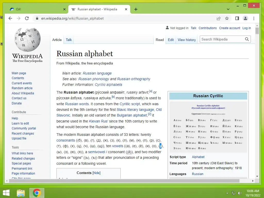Open Page information link
264x198 pixels.
(23, 174)
